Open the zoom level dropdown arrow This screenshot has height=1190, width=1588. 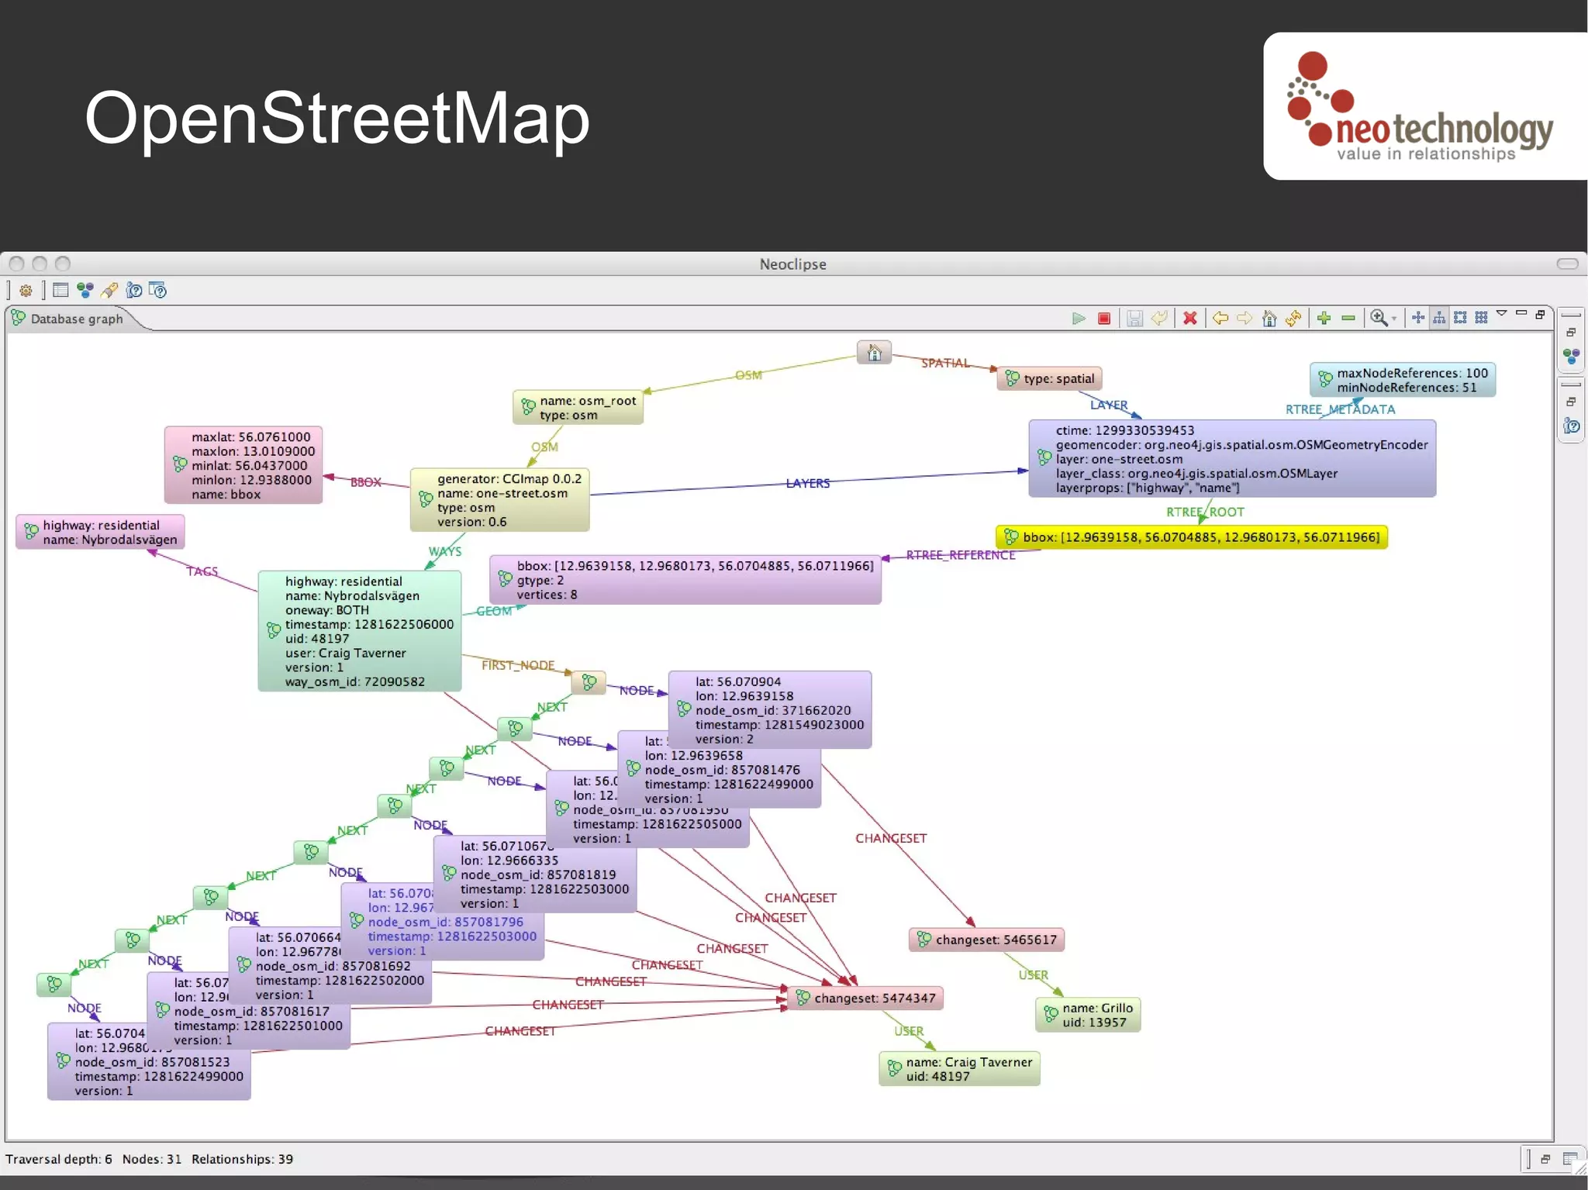[1394, 319]
